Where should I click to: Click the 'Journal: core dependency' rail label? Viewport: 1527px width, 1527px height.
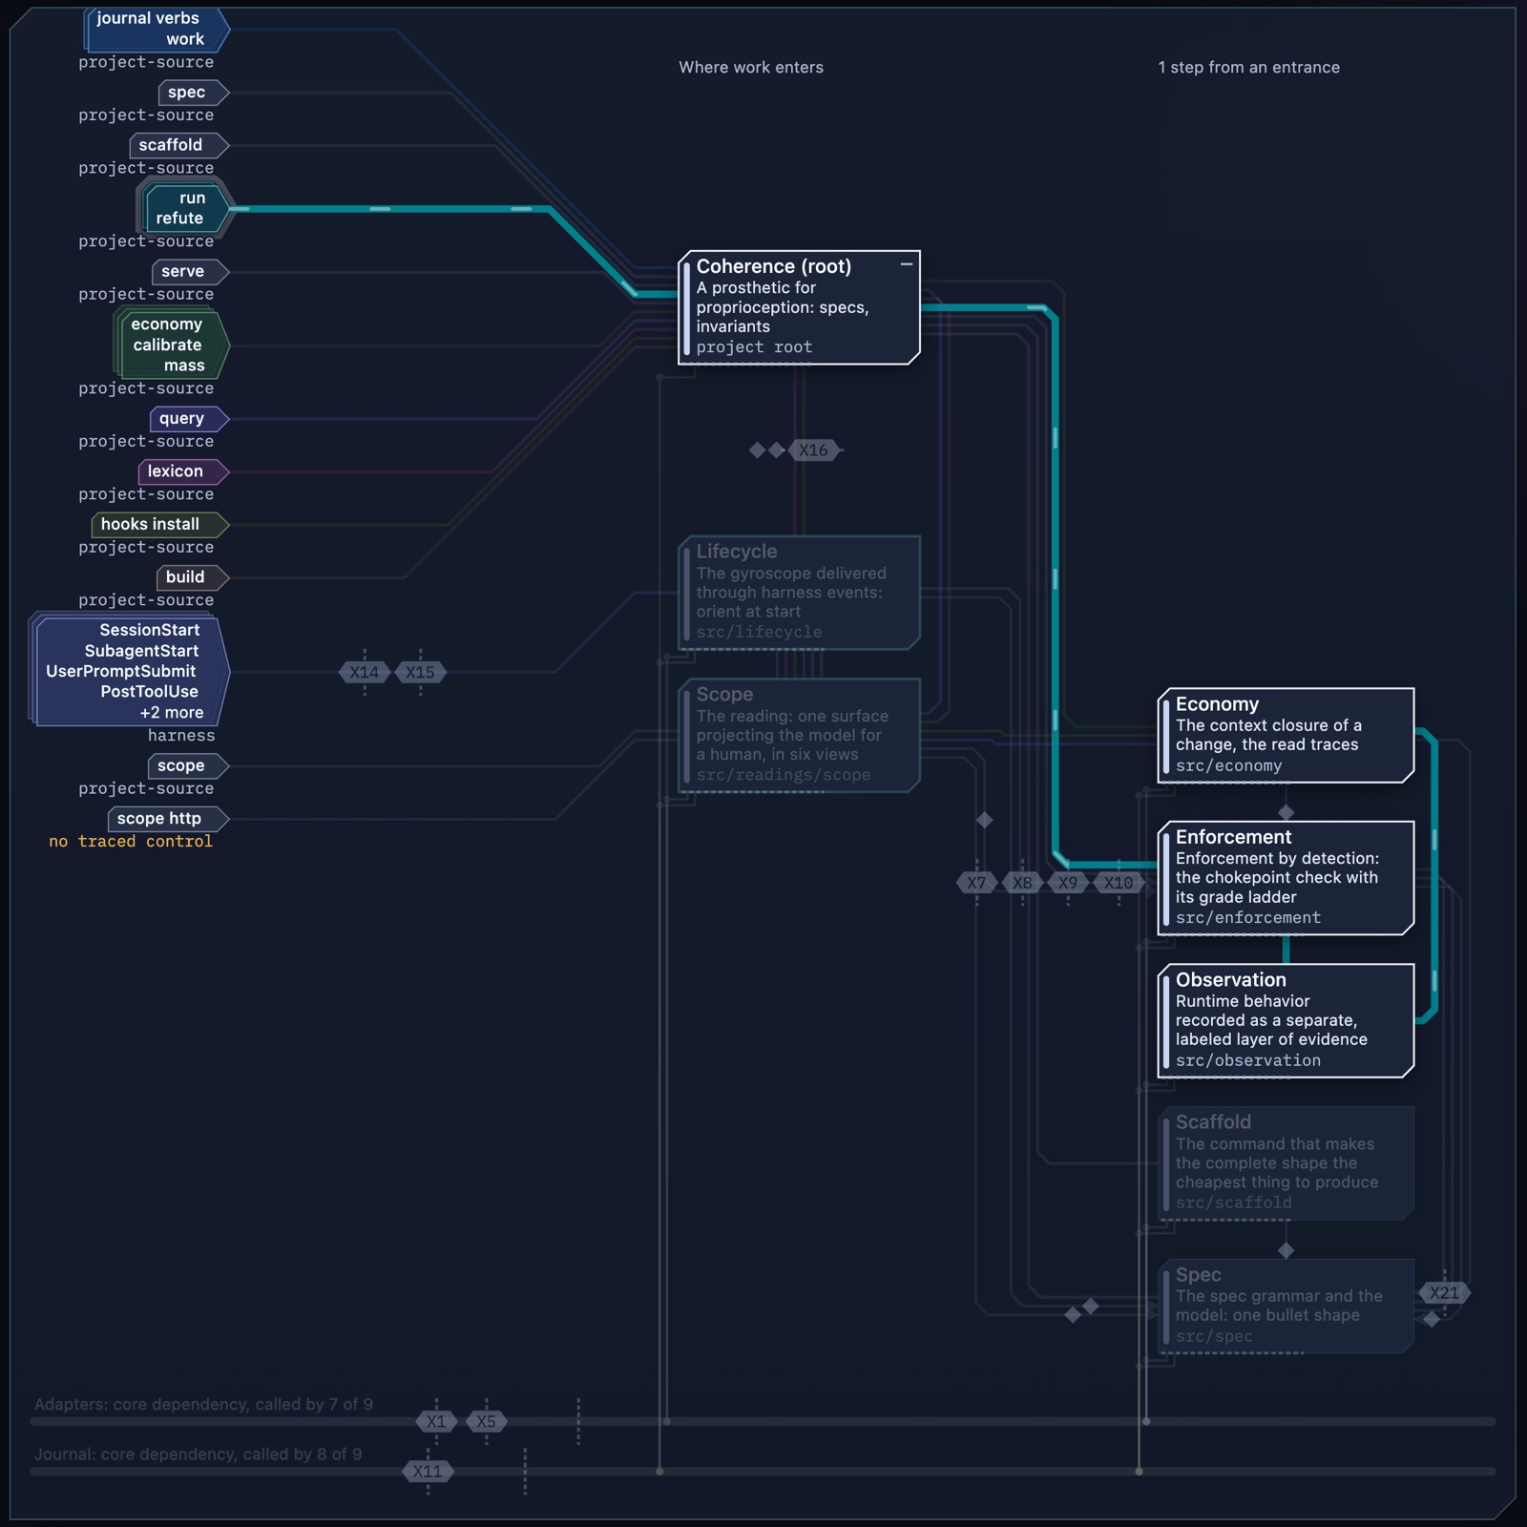pyautogui.click(x=198, y=1454)
